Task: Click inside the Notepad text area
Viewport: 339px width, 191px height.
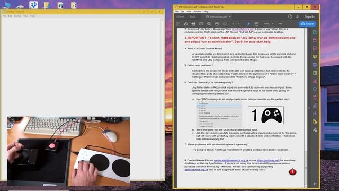Action: tap(81, 67)
